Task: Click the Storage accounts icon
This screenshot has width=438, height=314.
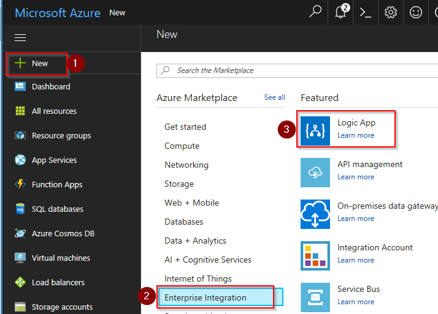Action: (20, 307)
